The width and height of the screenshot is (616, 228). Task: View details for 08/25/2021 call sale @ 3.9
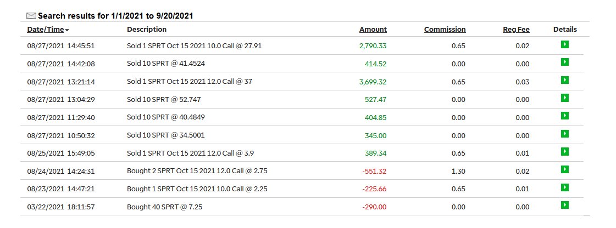tap(564, 151)
